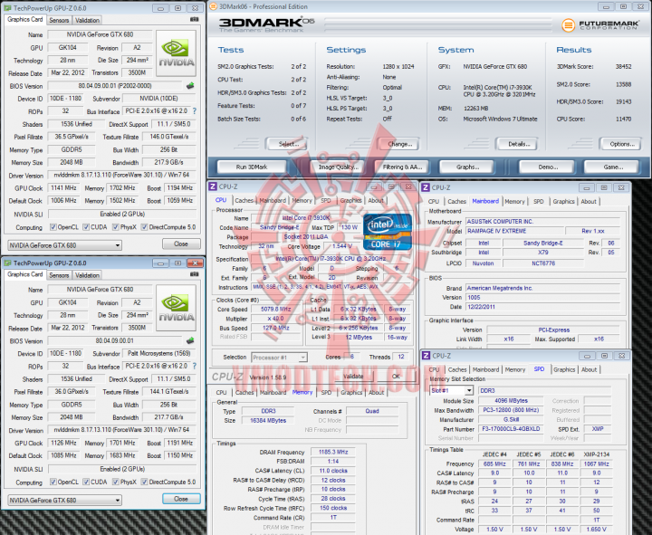The height and width of the screenshot is (535, 652).
Task: Click Demo... button in 3DMark06
Action: click(548, 167)
